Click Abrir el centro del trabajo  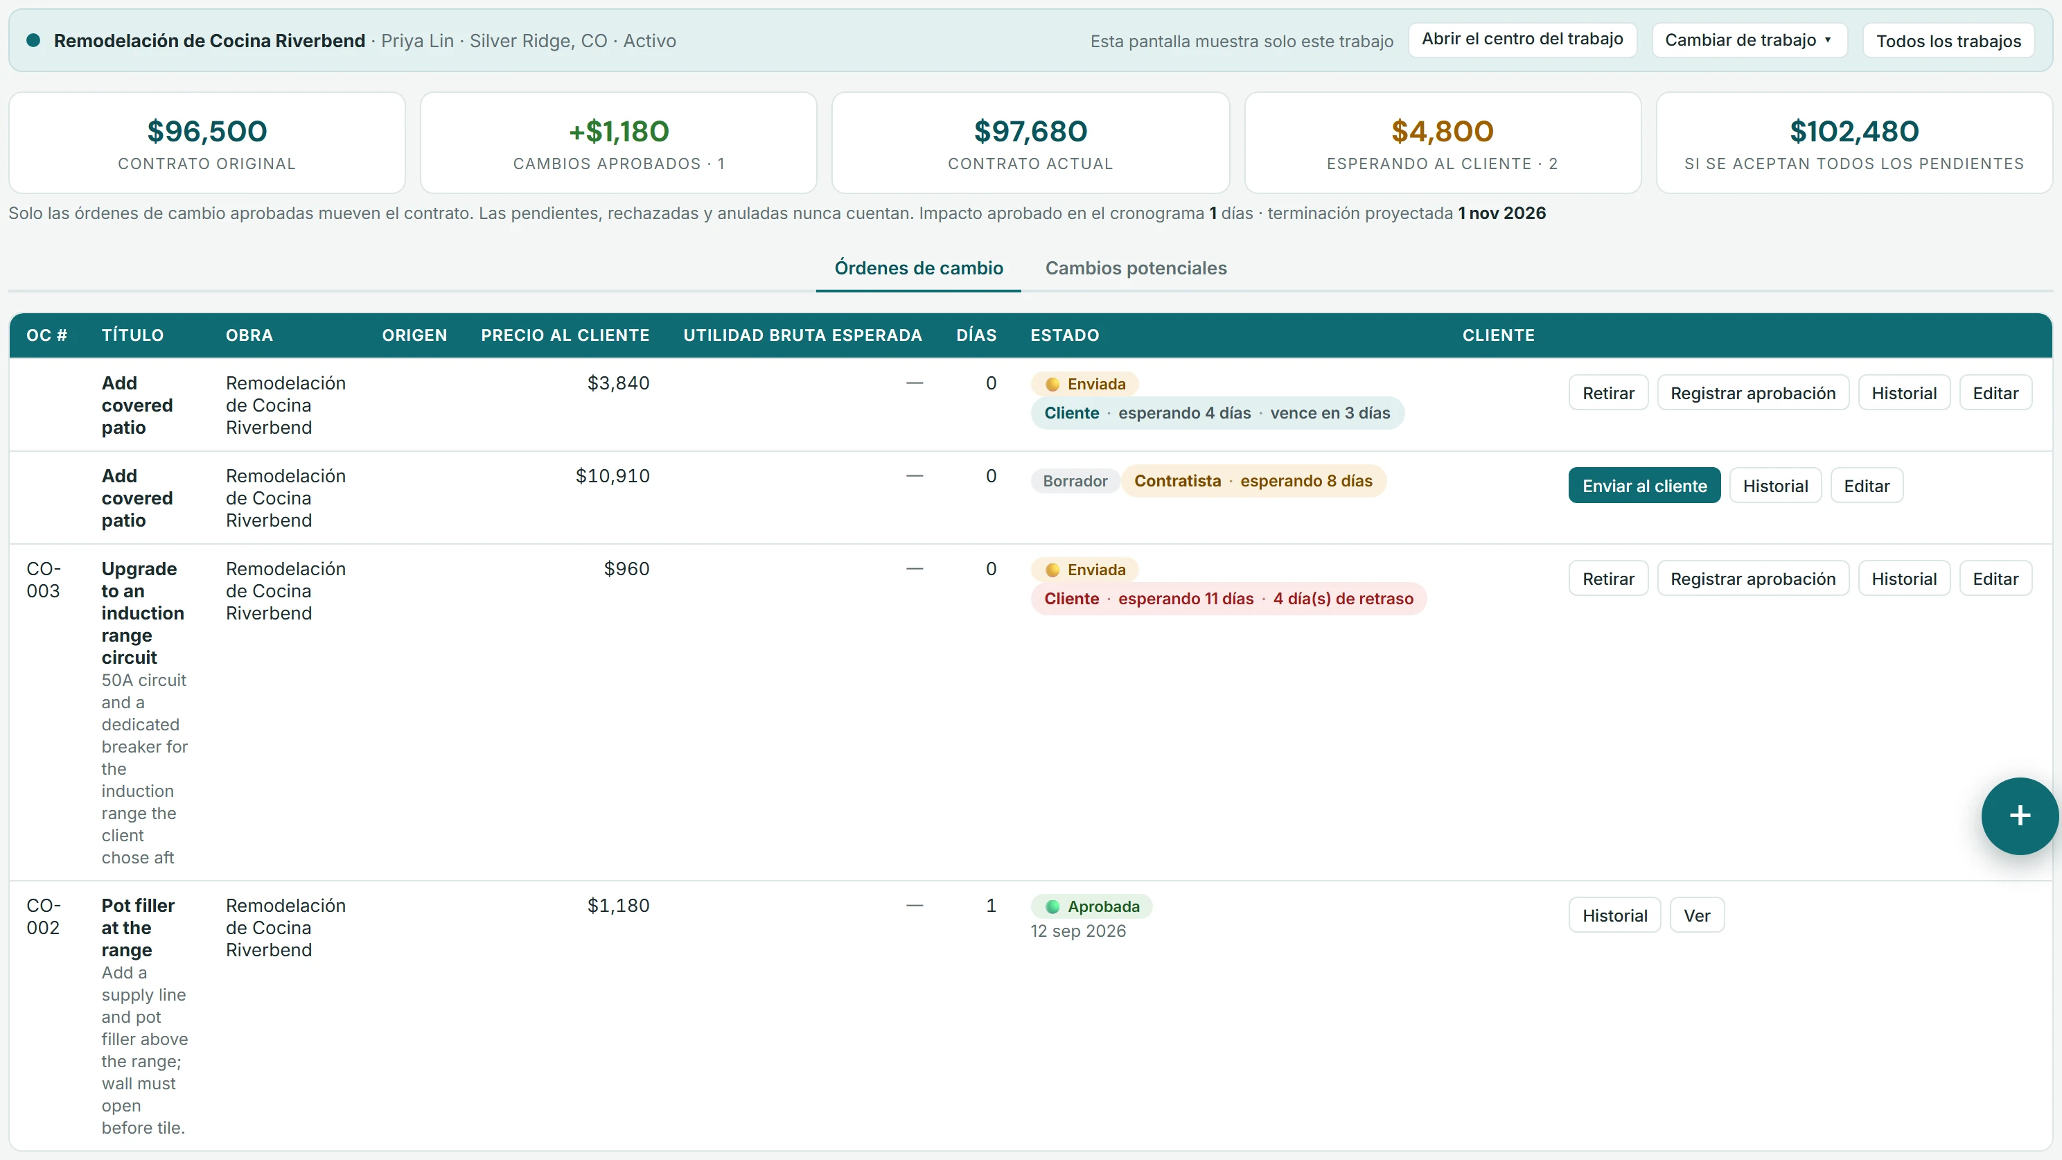1522,39
